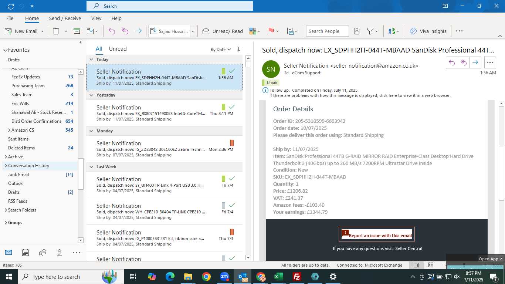Open the By Date sort dropdown

click(x=221, y=49)
